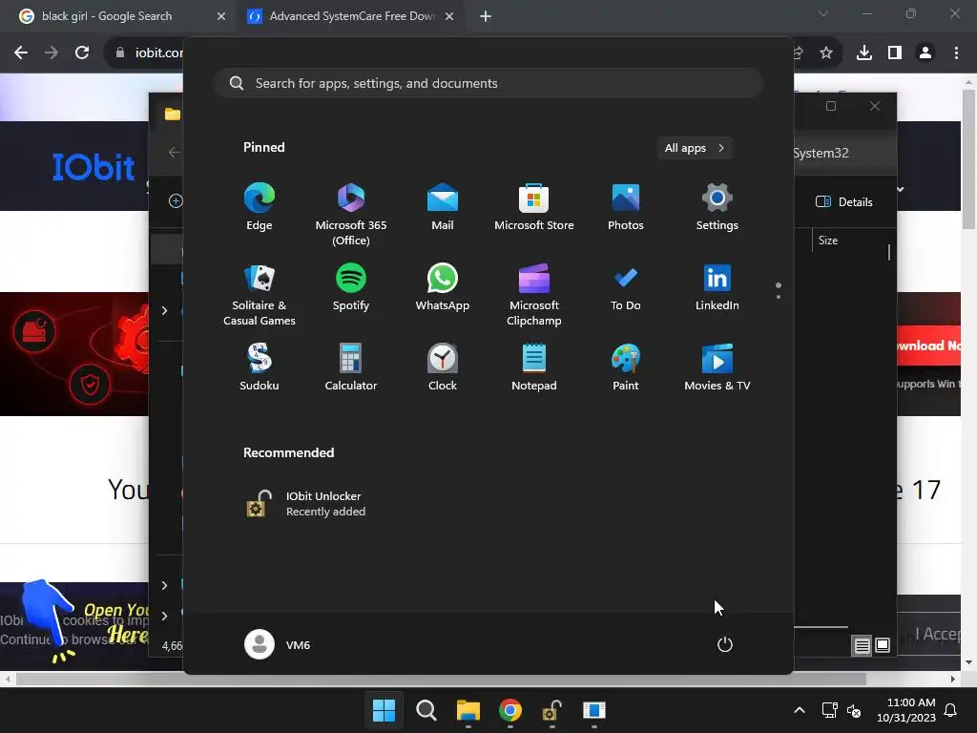Click Download Now button on IObit page
This screenshot has width=977, height=733.
click(x=928, y=346)
